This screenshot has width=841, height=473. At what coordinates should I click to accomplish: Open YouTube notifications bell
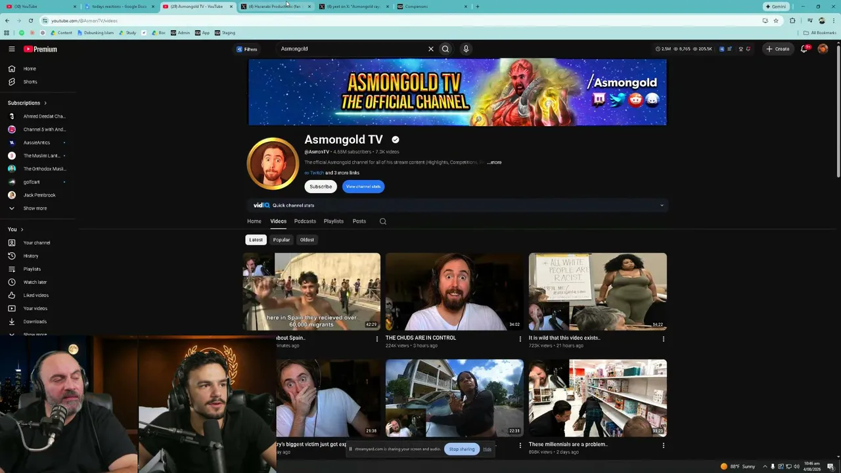click(x=805, y=49)
